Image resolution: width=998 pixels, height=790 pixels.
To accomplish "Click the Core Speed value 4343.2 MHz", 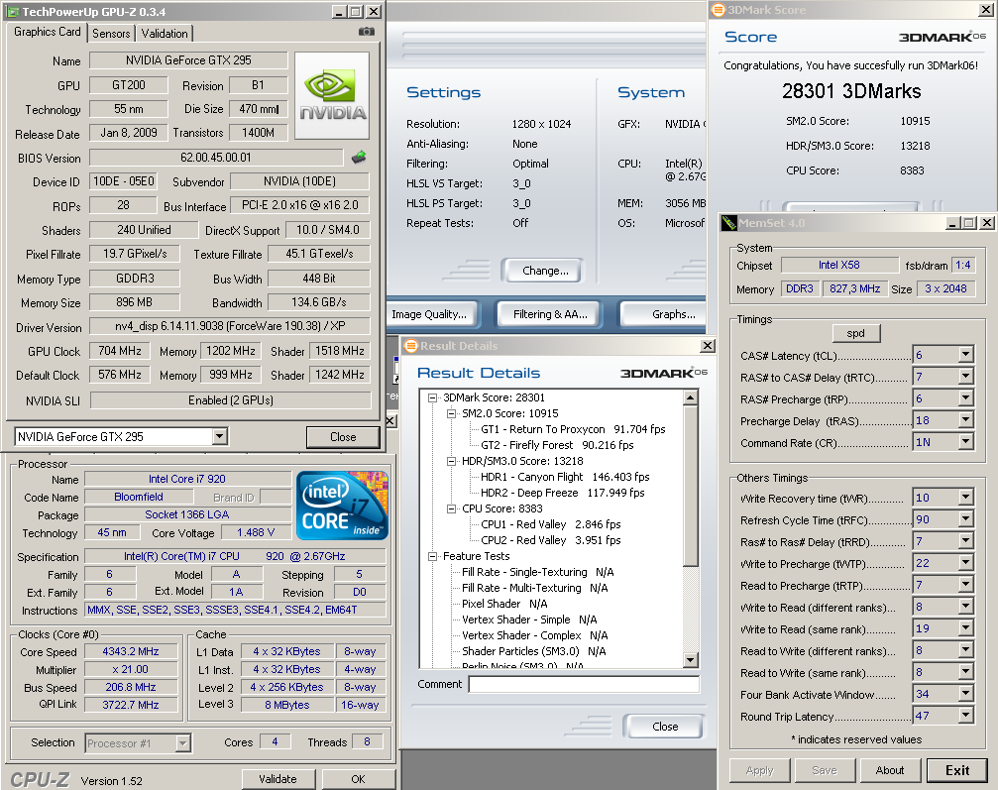I will 131,651.
